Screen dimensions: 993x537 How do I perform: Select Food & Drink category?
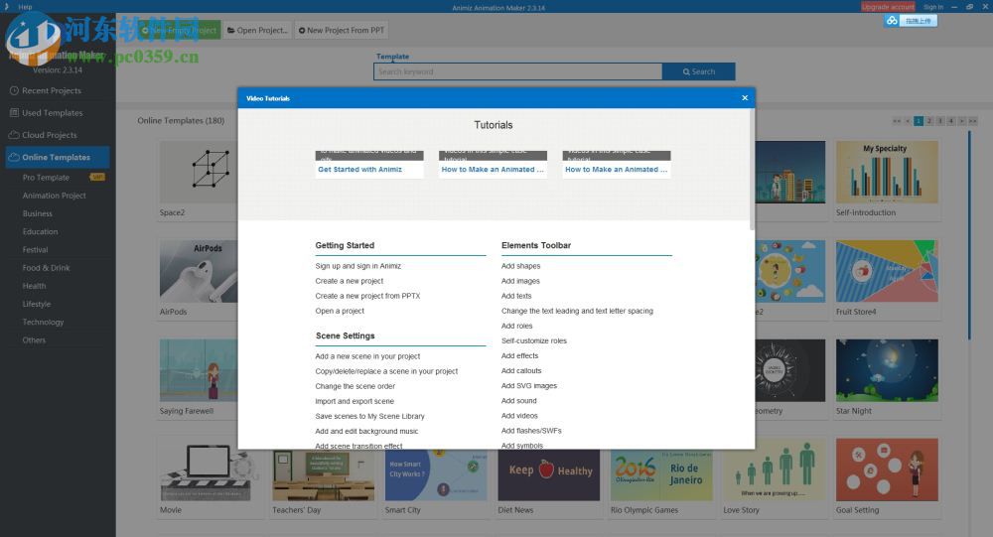47,268
